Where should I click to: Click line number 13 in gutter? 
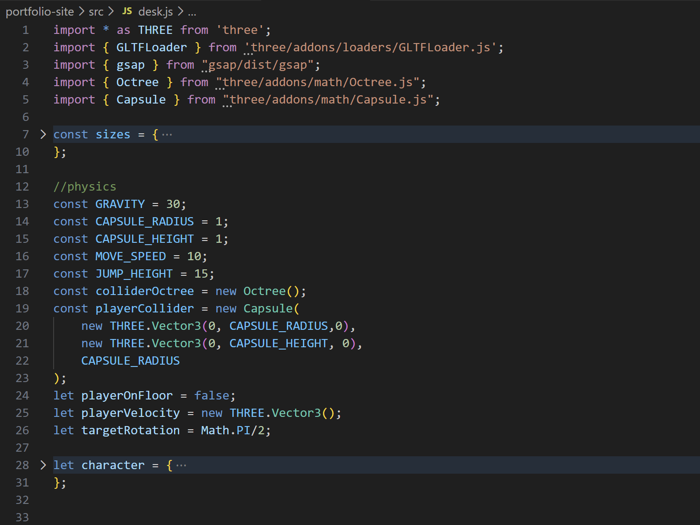[x=22, y=204]
